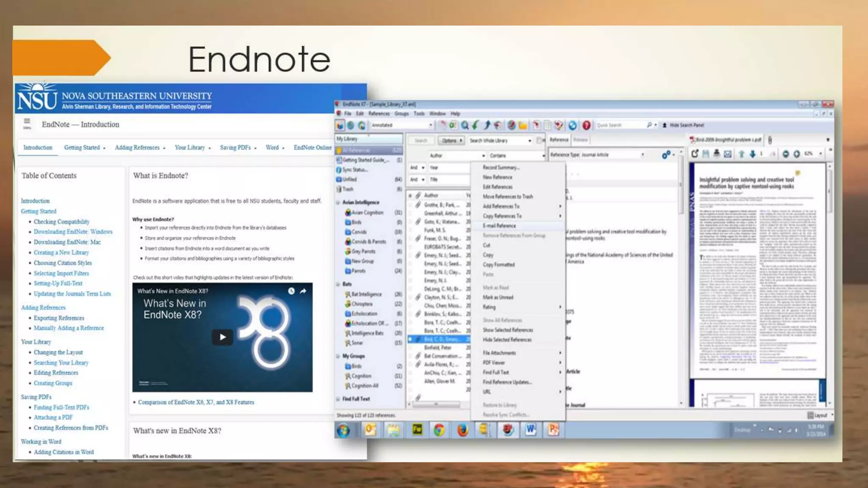The image size is (868, 488).
Task: Open the Tools menu
Action: 419,114
